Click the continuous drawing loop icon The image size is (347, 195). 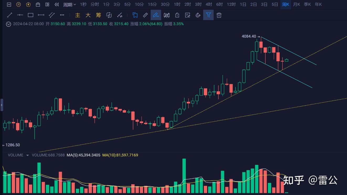pyautogui.click(x=109, y=15)
